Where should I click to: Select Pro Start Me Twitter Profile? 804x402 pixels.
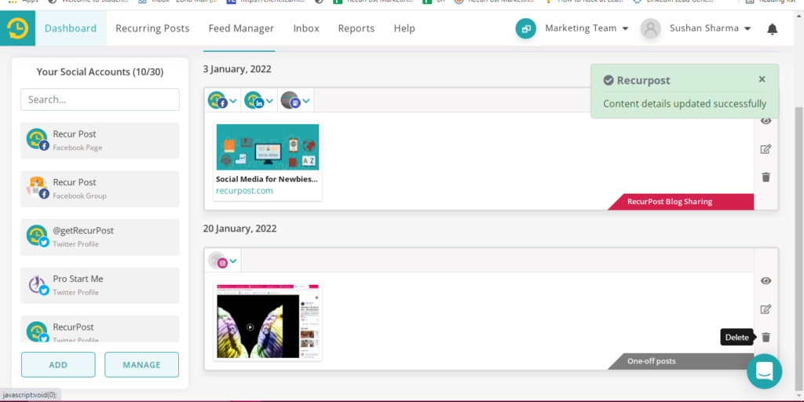tap(100, 285)
